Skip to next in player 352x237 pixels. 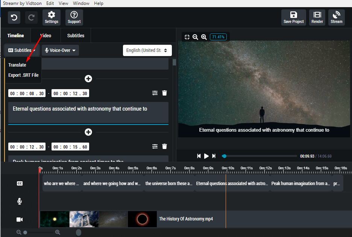(214, 156)
